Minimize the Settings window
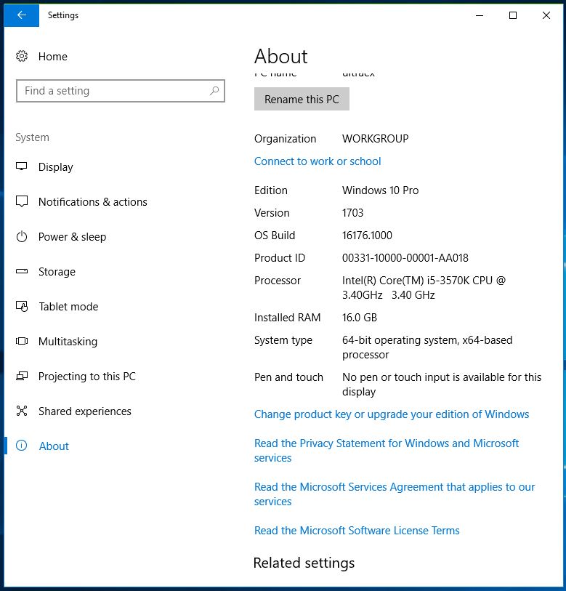The image size is (566, 591). pyautogui.click(x=480, y=15)
